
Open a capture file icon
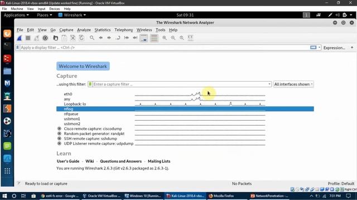pos(56,38)
